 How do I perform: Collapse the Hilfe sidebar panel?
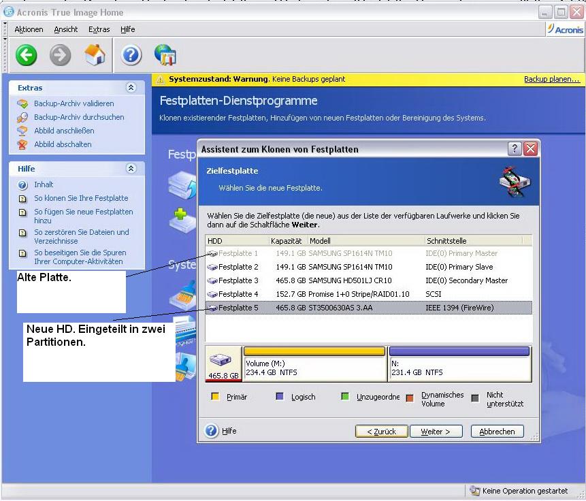[131, 168]
